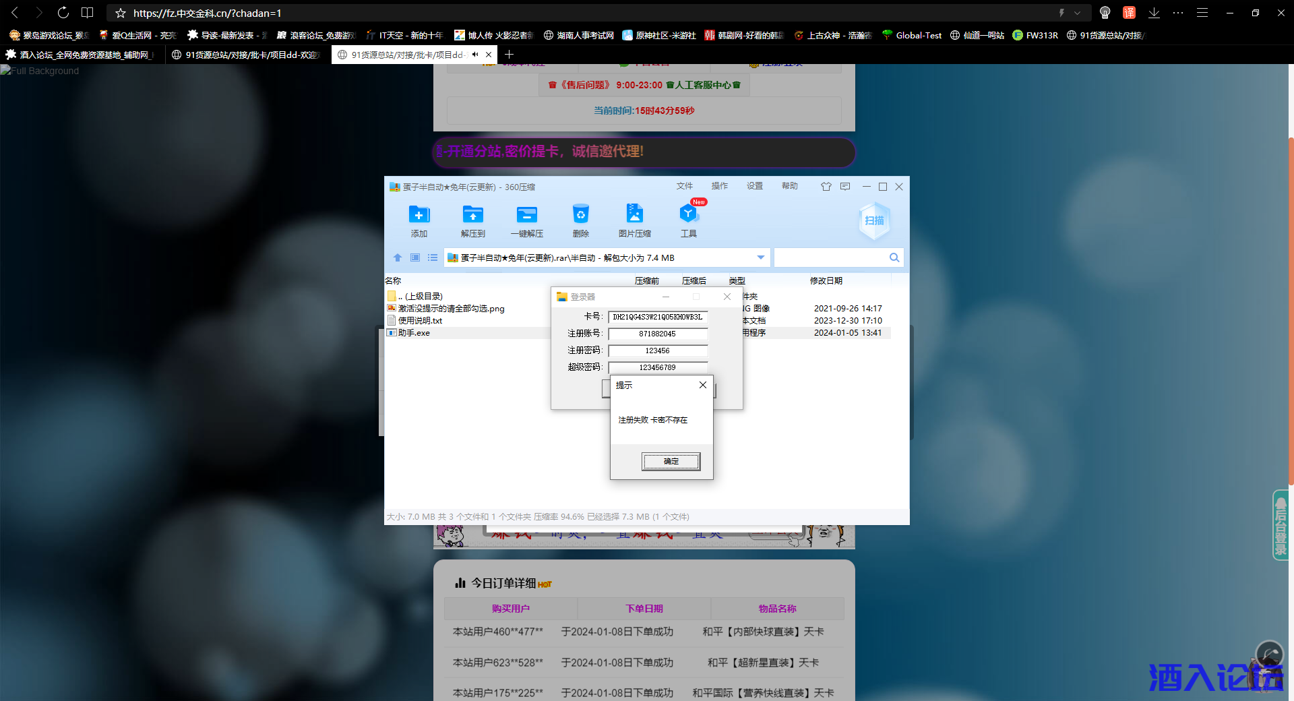Close the 登录器 window
1294x701 pixels.
pos(727,297)
